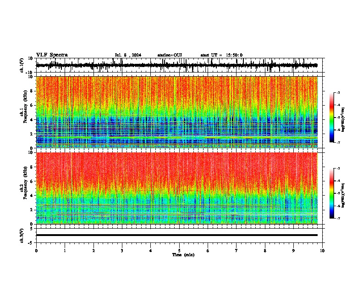
Task: Click inside the ch.2 spectrogram panel
Action: [177, 188]
